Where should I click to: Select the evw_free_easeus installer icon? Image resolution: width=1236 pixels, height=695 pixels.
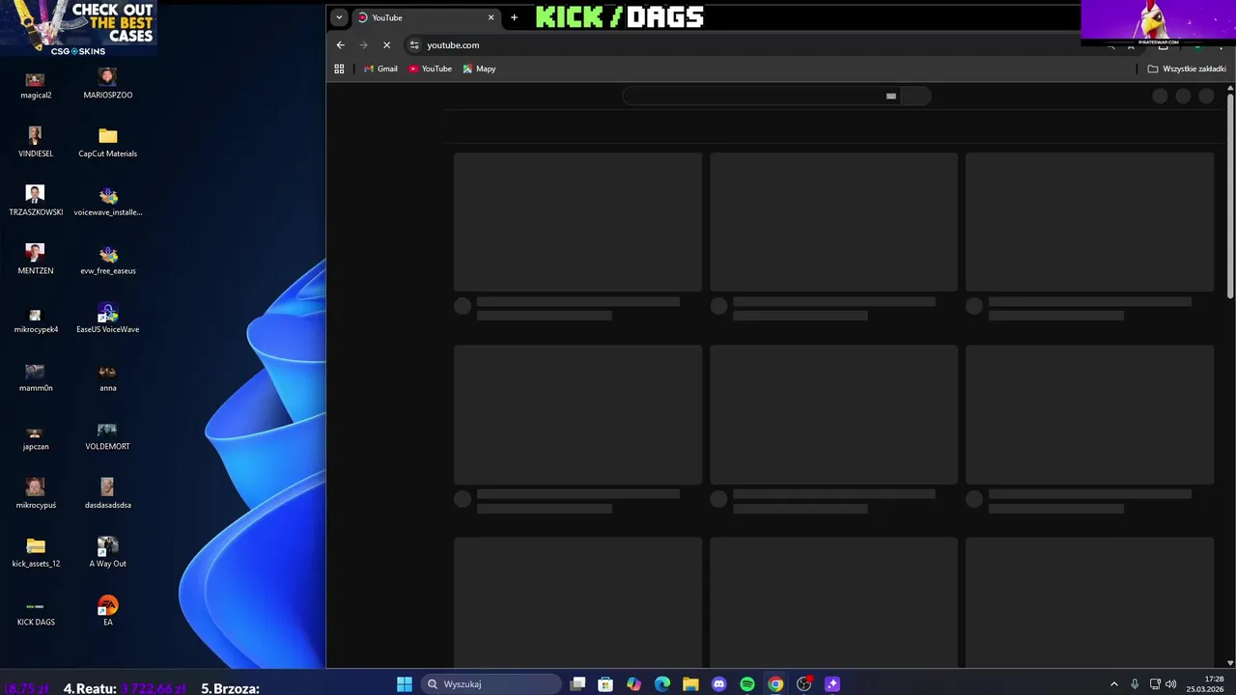click(x=108, y=260)
